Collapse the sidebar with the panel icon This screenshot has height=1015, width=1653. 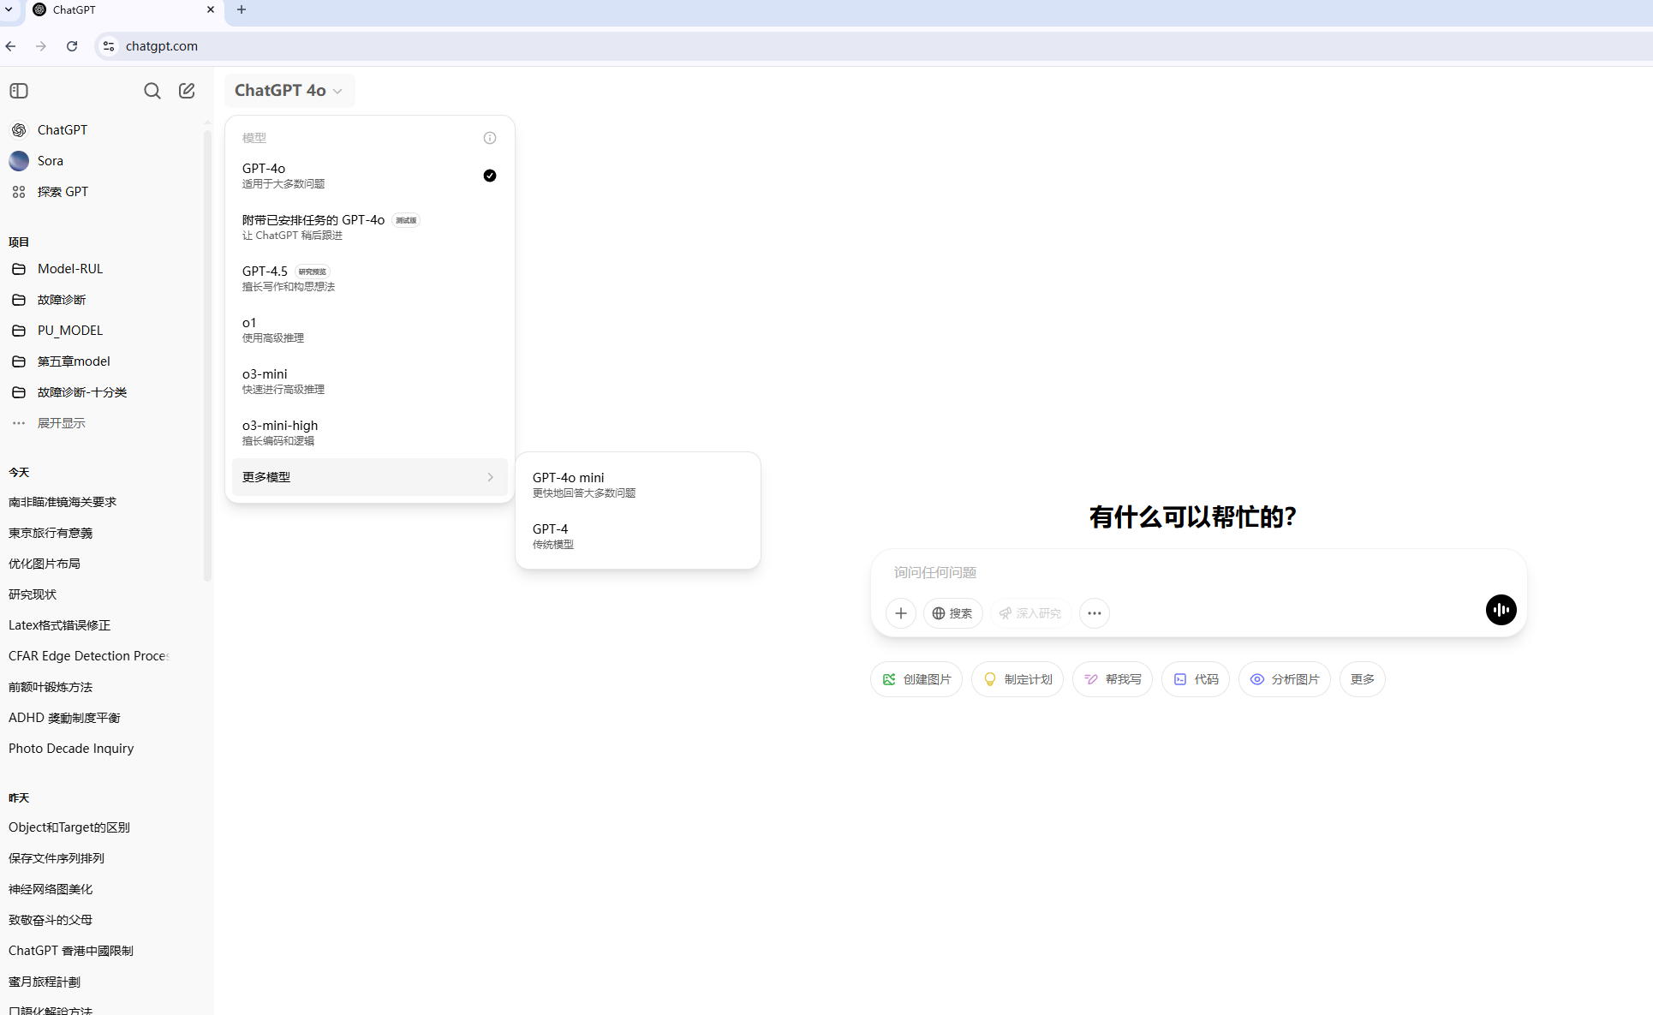pos(19,91)
